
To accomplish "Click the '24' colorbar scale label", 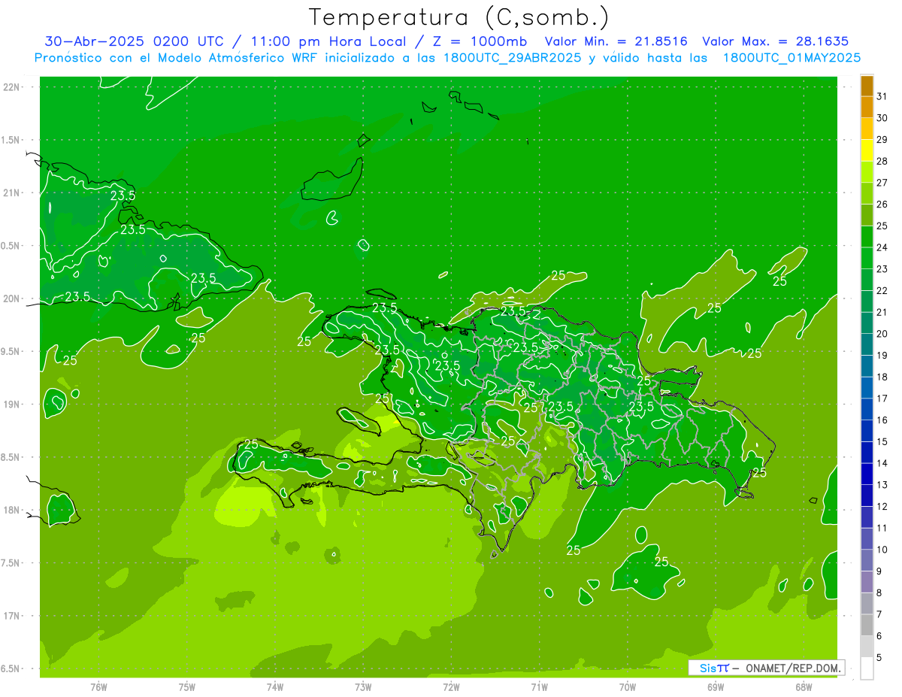I will (x=882, y=247).
